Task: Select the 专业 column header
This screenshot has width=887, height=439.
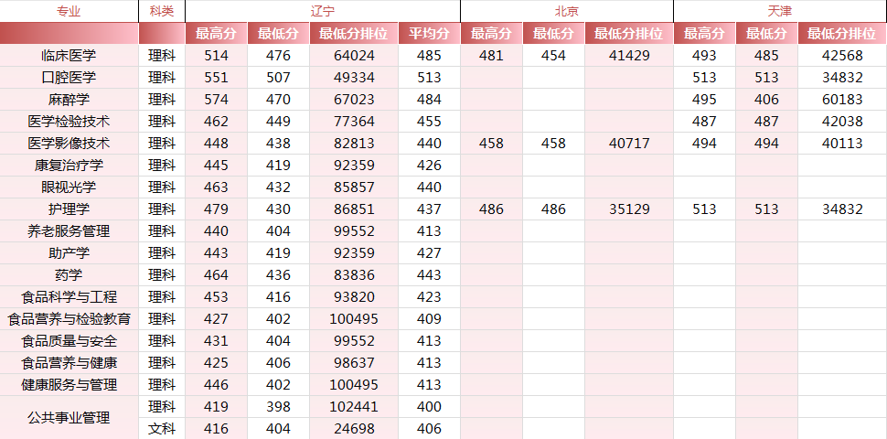Action: [x=69, y=11]
